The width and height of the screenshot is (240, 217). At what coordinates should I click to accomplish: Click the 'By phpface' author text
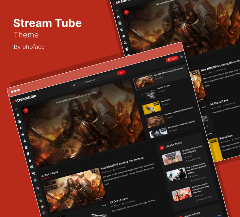[29, 47]
